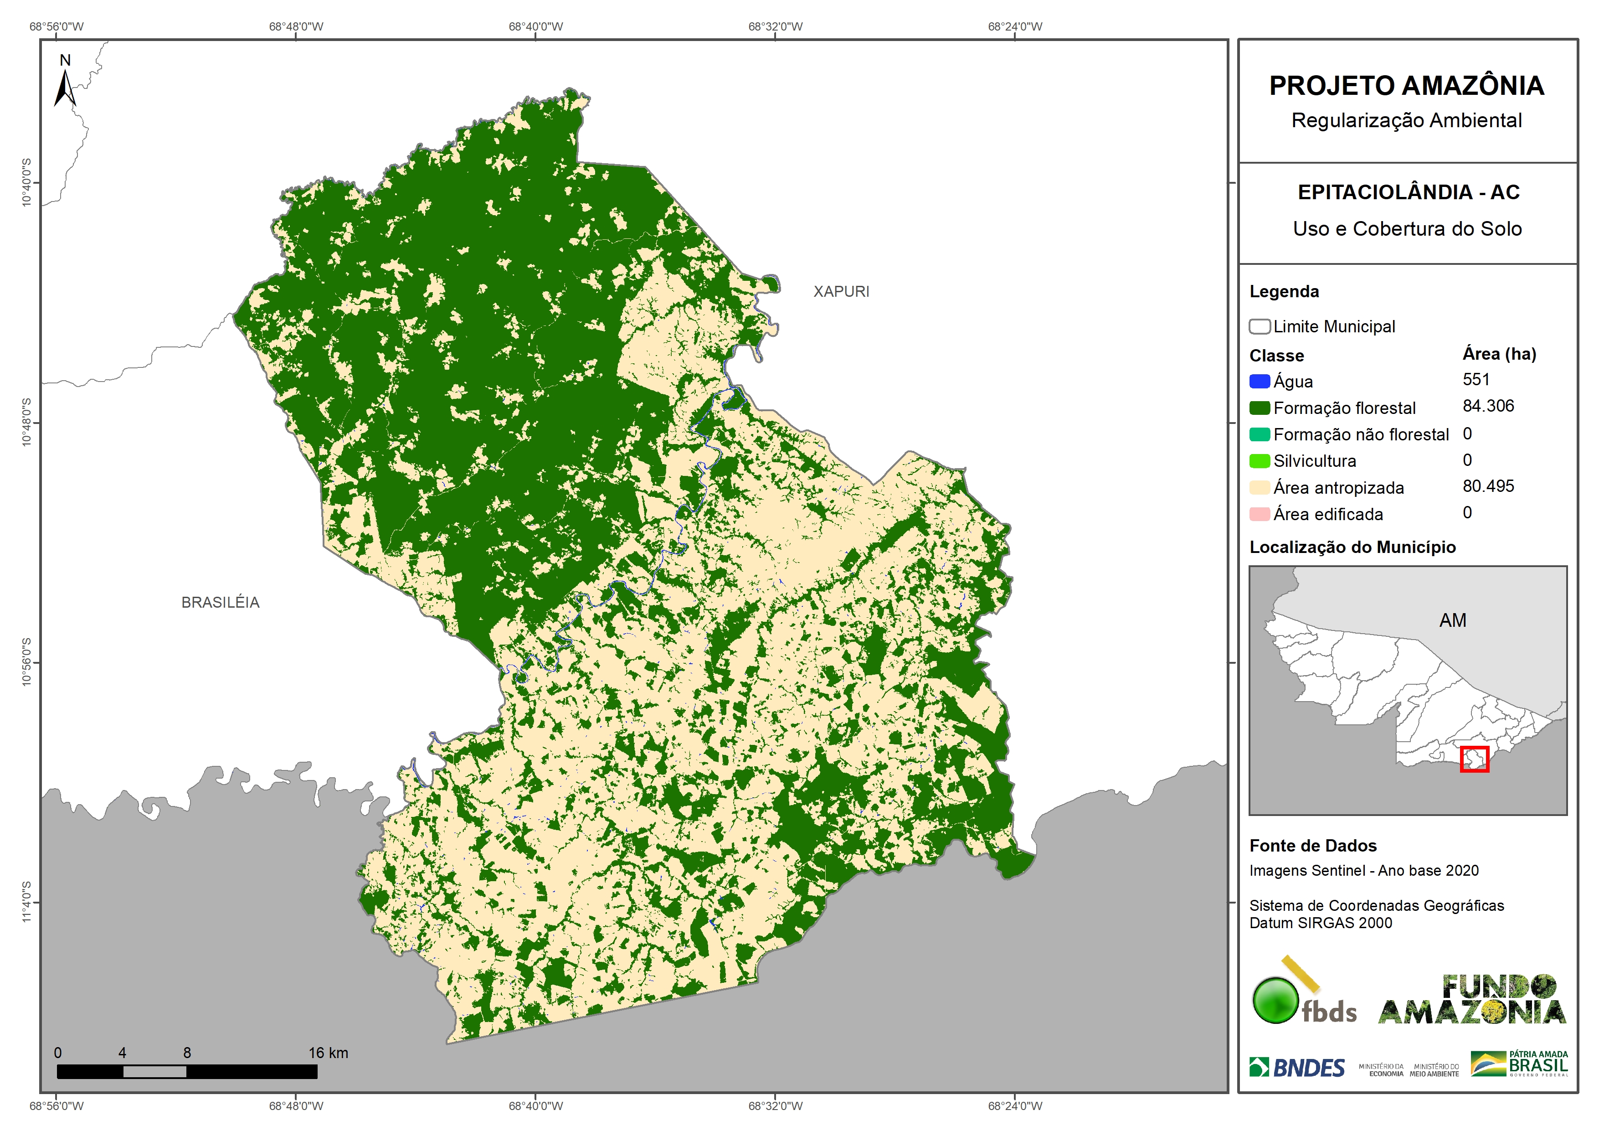Screen dimensions: 1599x1131
Task: Click the Ministério do Meio Ambiente logo
Action: pos(1434,1069)
